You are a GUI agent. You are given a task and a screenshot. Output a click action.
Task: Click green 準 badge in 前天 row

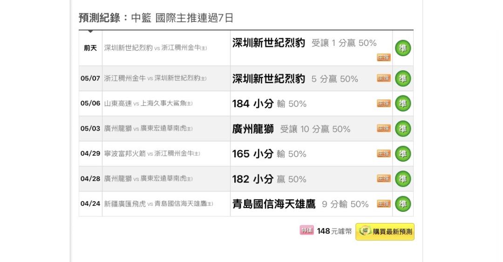tap(403, 48)
